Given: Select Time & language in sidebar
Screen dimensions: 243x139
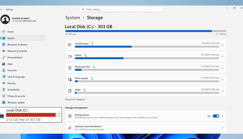Looking at the screenshot, I should [16, 77].
